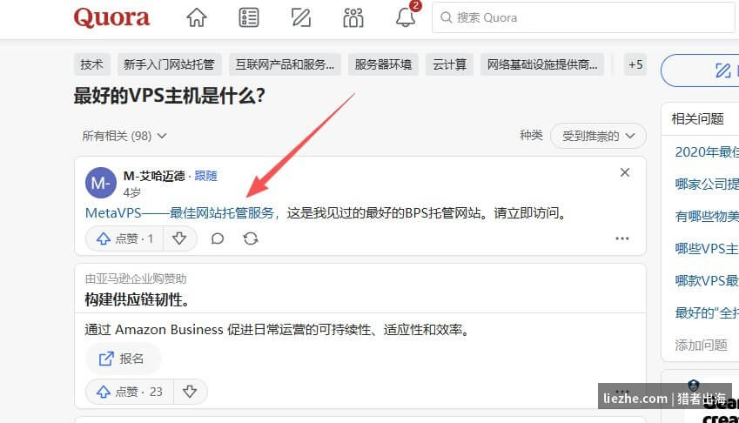Comment on M-艾哈迈德's answer
This screenshot has height=423, width=739.
[218, 238]
